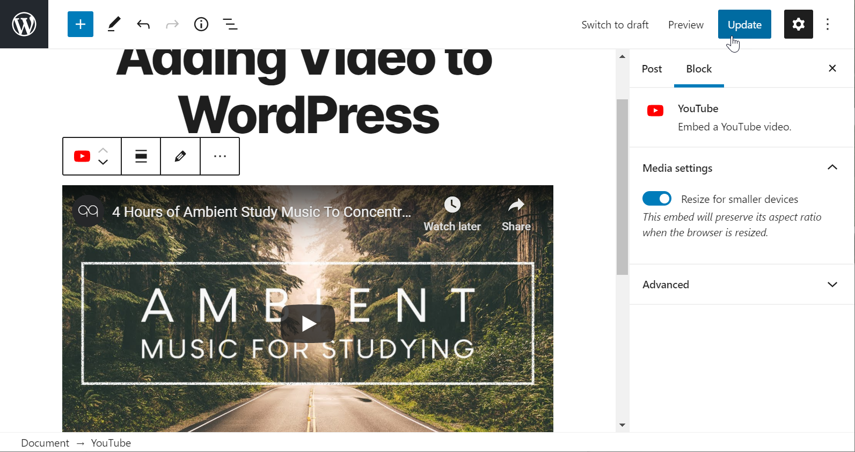This screenshot has width=855, height=452.
Task: Preview the post
Action: point(686,25)
